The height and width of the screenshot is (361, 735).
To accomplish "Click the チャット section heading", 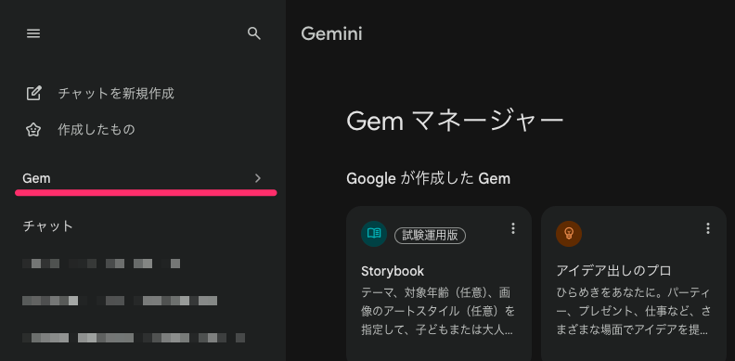I will click(48, 226).
